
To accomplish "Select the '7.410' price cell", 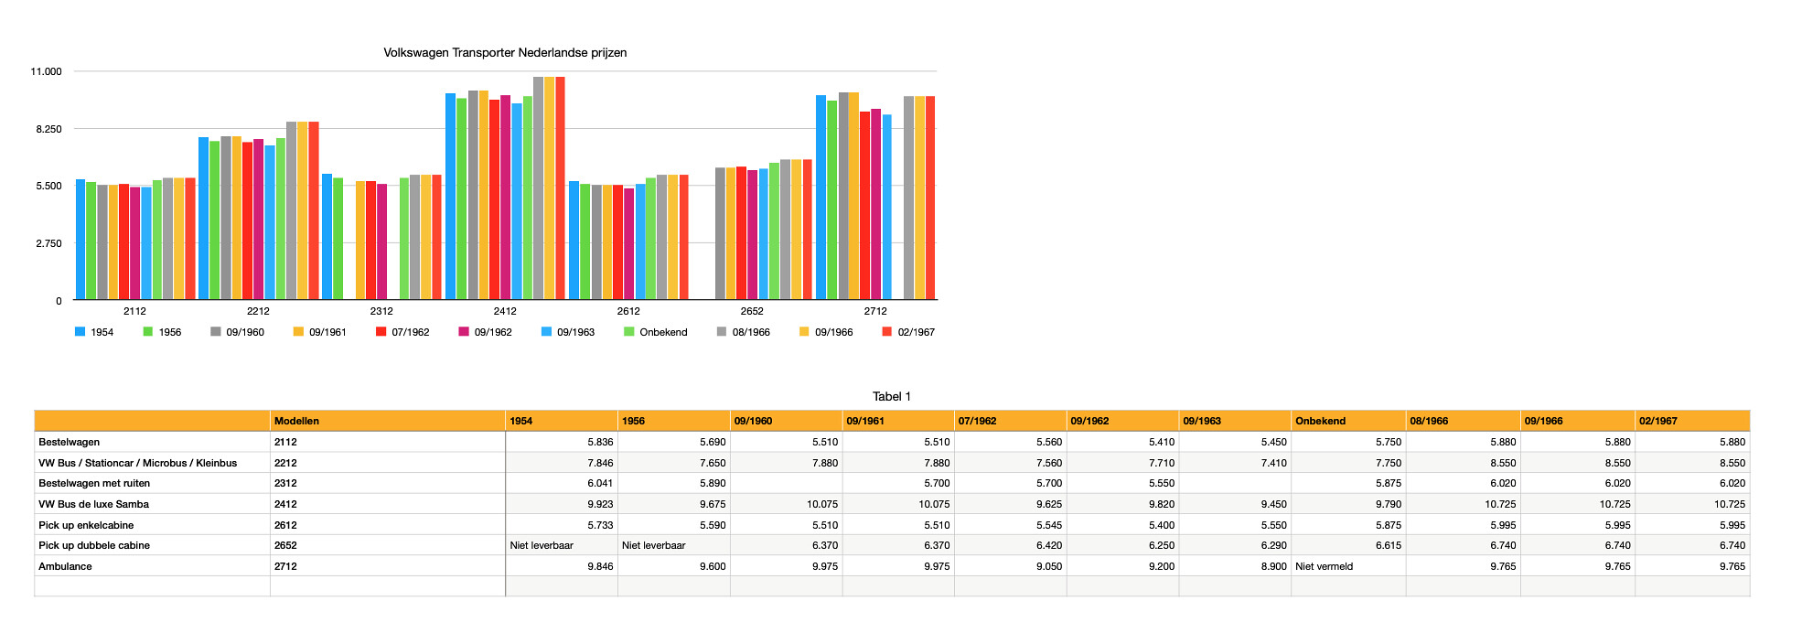I will coord(1236,463).
